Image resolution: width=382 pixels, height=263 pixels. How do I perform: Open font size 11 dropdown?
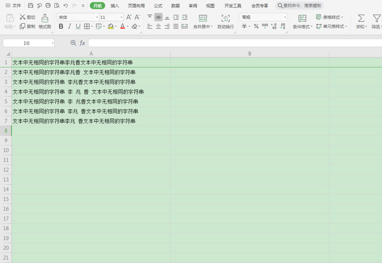click(x=121, y=17)
